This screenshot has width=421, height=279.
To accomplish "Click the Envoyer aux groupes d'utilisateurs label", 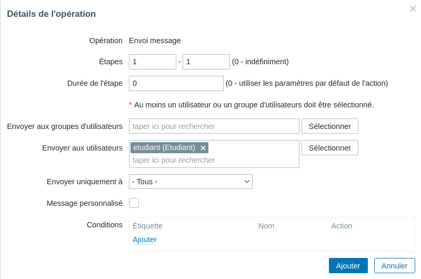I will [65, 126].
